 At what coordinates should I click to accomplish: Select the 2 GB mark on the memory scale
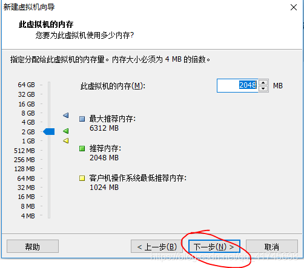[28, 132]
